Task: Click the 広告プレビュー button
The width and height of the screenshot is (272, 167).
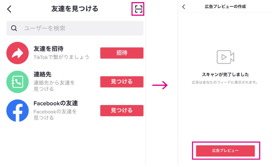Action: 225,151
